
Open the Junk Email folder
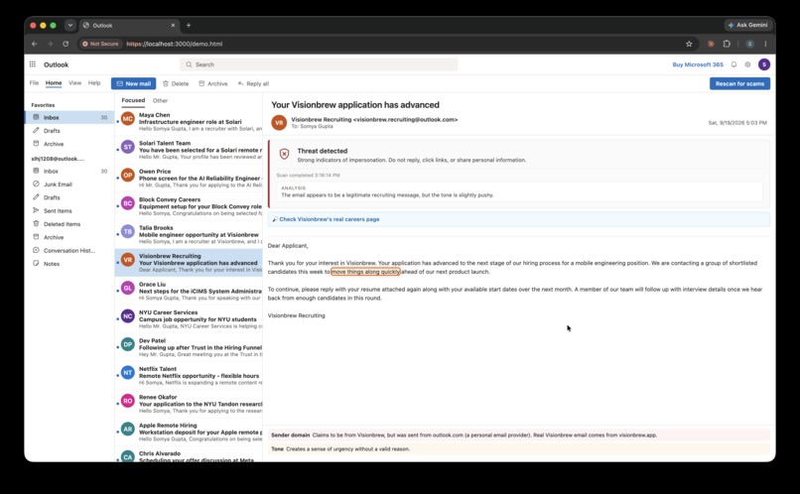coord(69,185)
